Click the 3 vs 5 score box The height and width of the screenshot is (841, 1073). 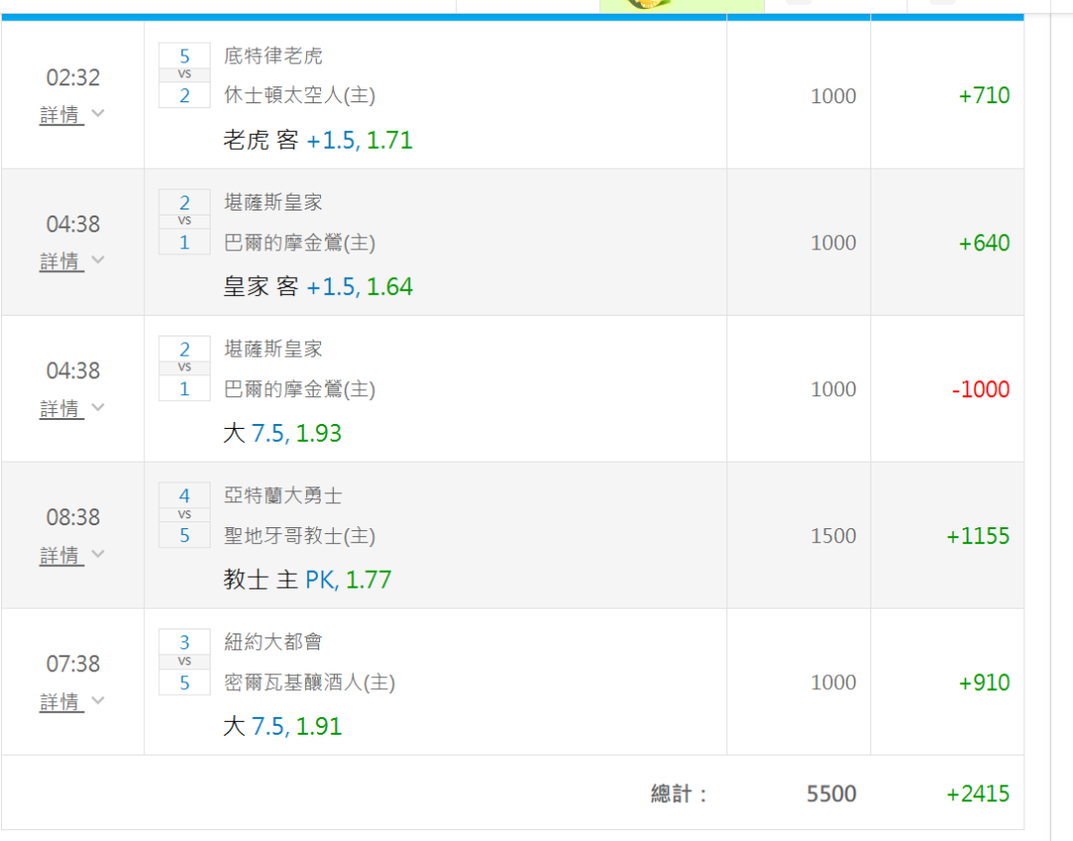pos(184,662)
